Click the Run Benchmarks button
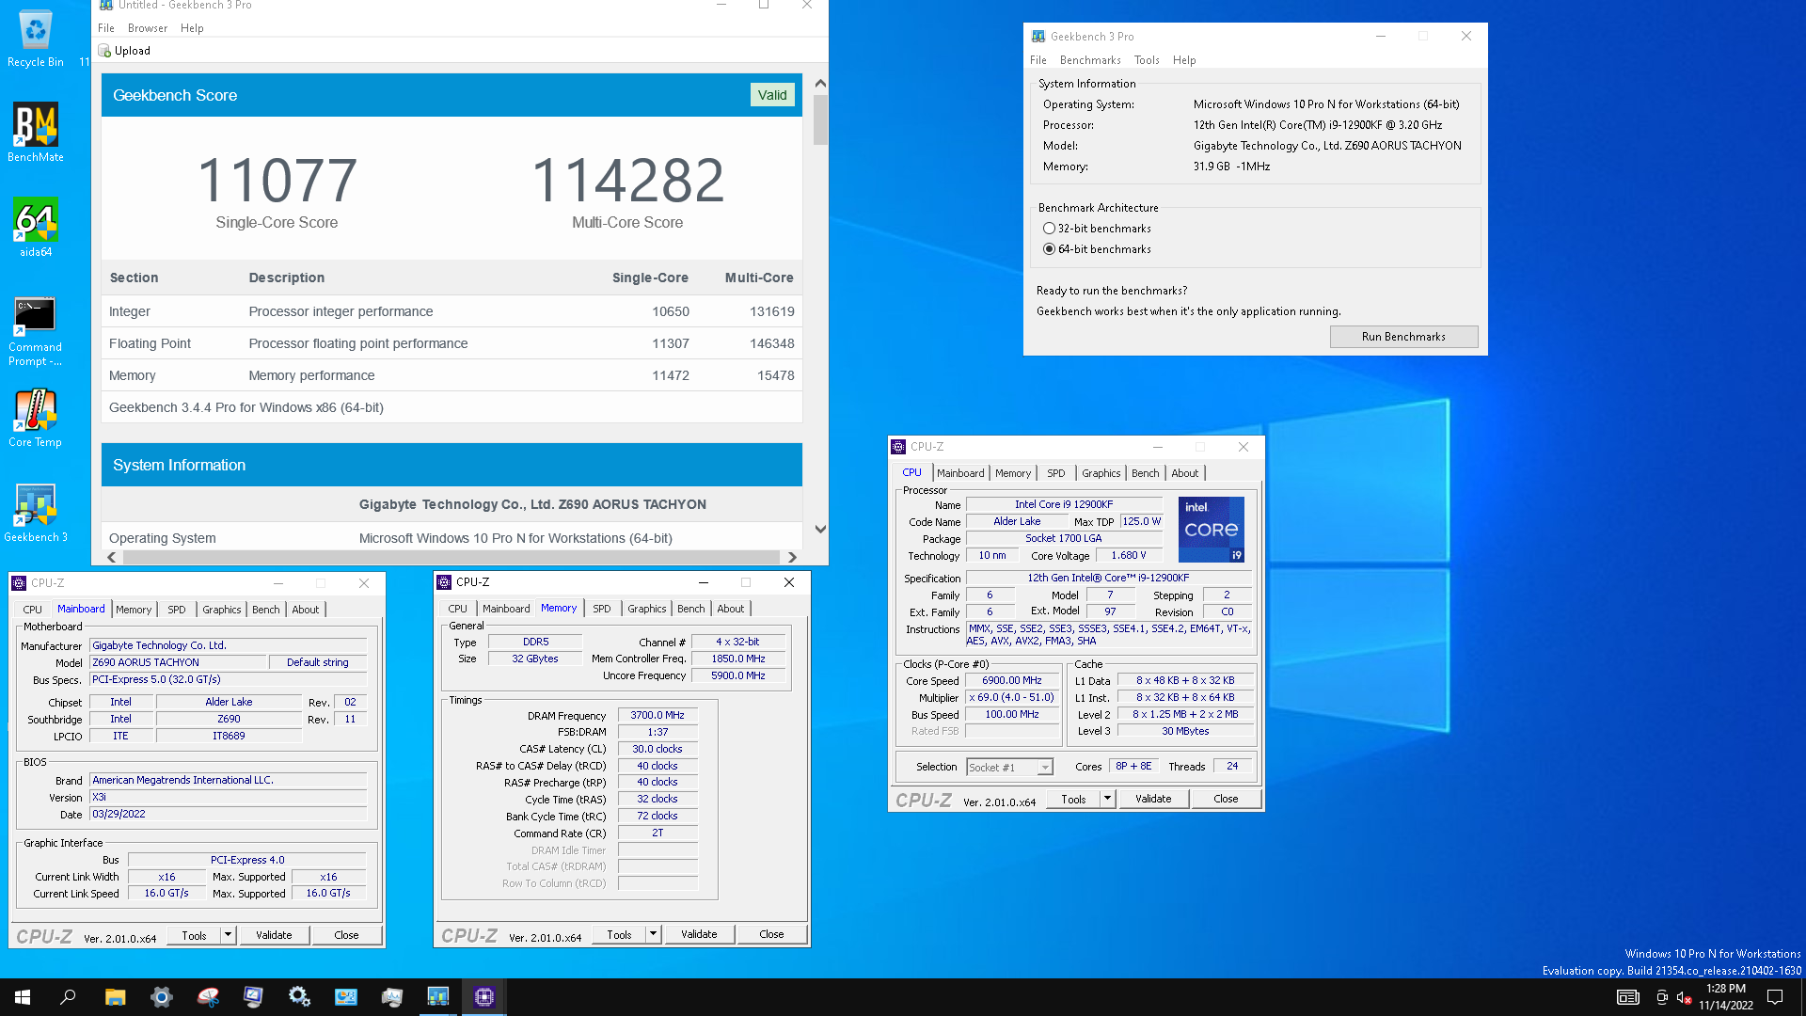Image resolution: width=1806 pixels, height=1016 pixels. pyautogui.click(x=1403, y=337)
